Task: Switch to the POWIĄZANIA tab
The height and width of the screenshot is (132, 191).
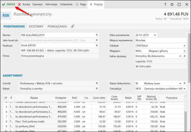Action: pos(58,26)
